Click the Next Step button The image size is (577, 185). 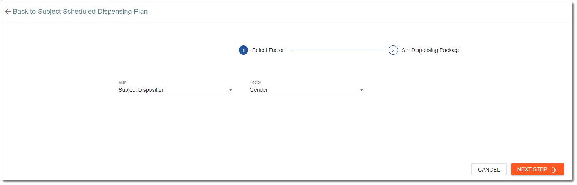click(x=537, y=169)
